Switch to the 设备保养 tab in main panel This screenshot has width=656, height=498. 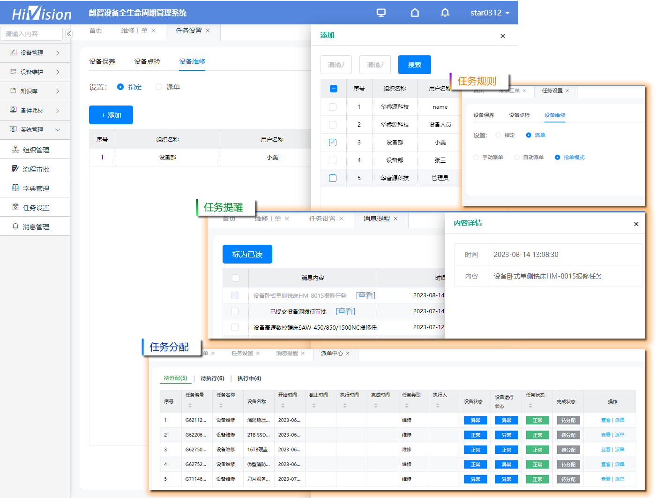click(102, 61)
